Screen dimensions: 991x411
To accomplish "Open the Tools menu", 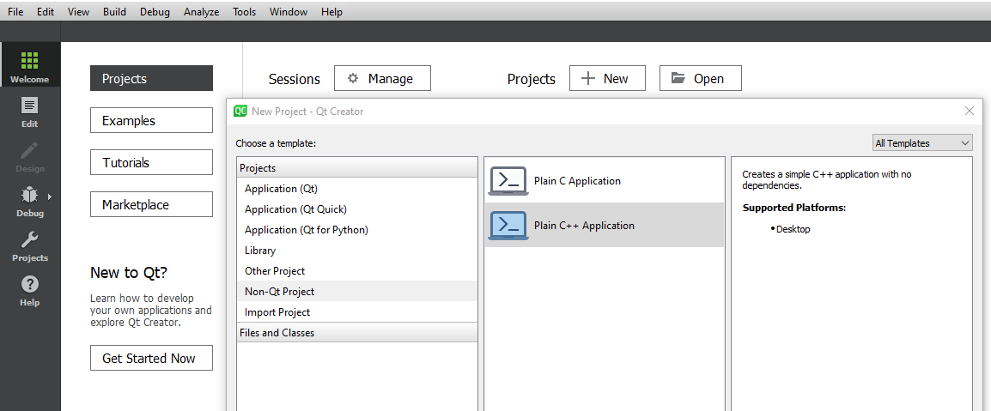I will tap(244, 11).
